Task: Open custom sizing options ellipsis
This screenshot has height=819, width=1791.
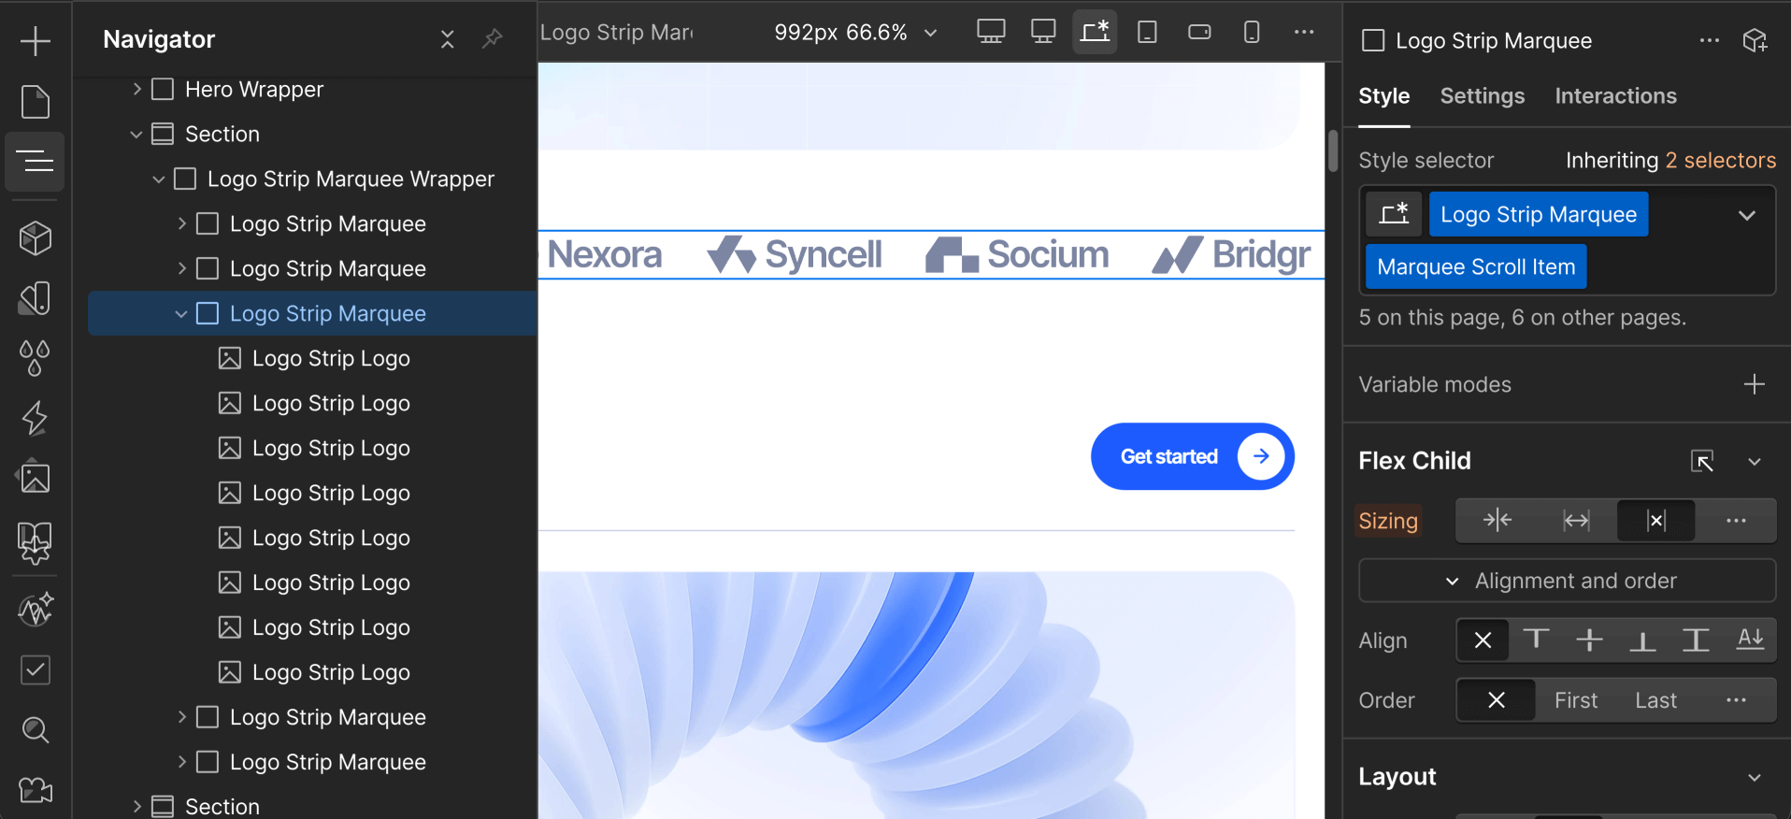Action: 1736,521
